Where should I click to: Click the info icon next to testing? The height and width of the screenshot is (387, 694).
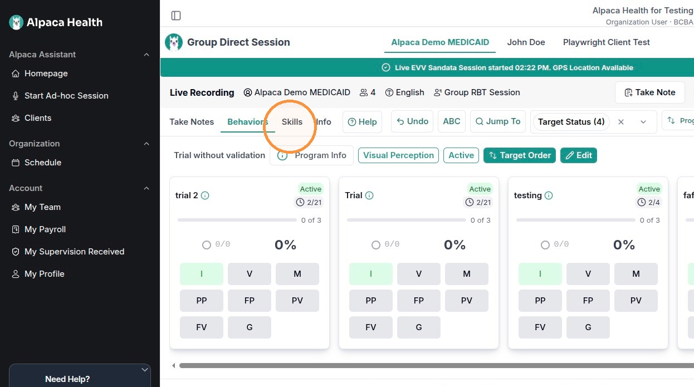pos(549,195)
